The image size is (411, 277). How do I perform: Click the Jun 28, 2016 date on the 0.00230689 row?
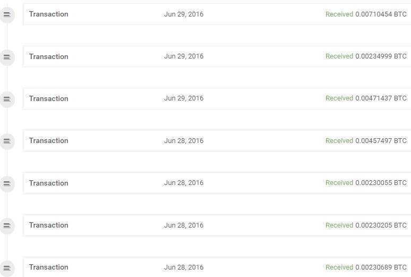click(184, 267)
